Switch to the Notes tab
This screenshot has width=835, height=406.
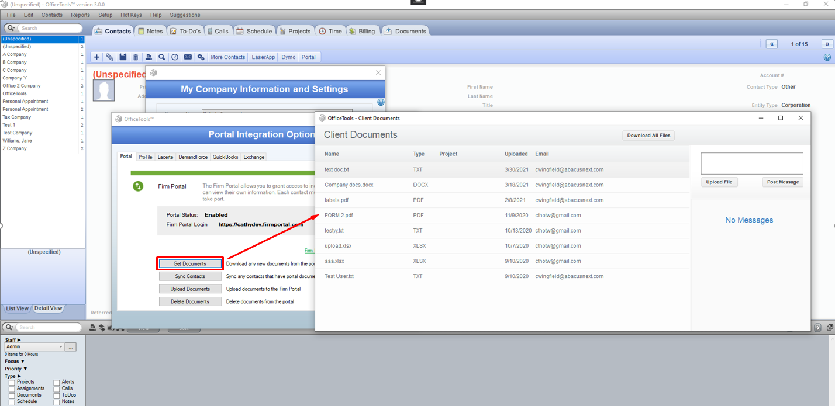point(150,31)
